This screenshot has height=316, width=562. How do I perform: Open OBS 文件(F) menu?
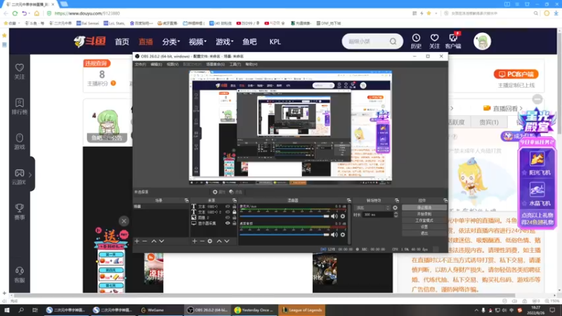click(140, 65)
